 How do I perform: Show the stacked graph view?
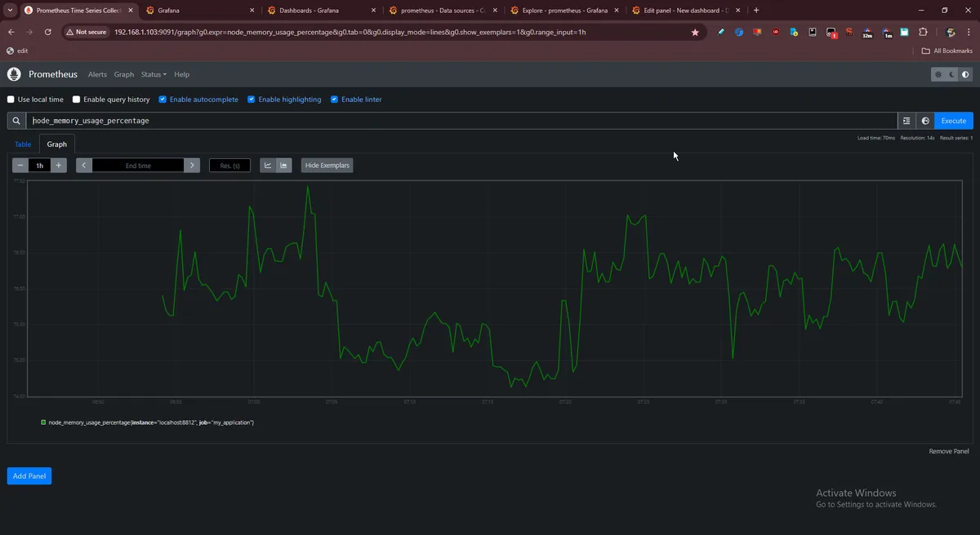(x=283, y=166)
